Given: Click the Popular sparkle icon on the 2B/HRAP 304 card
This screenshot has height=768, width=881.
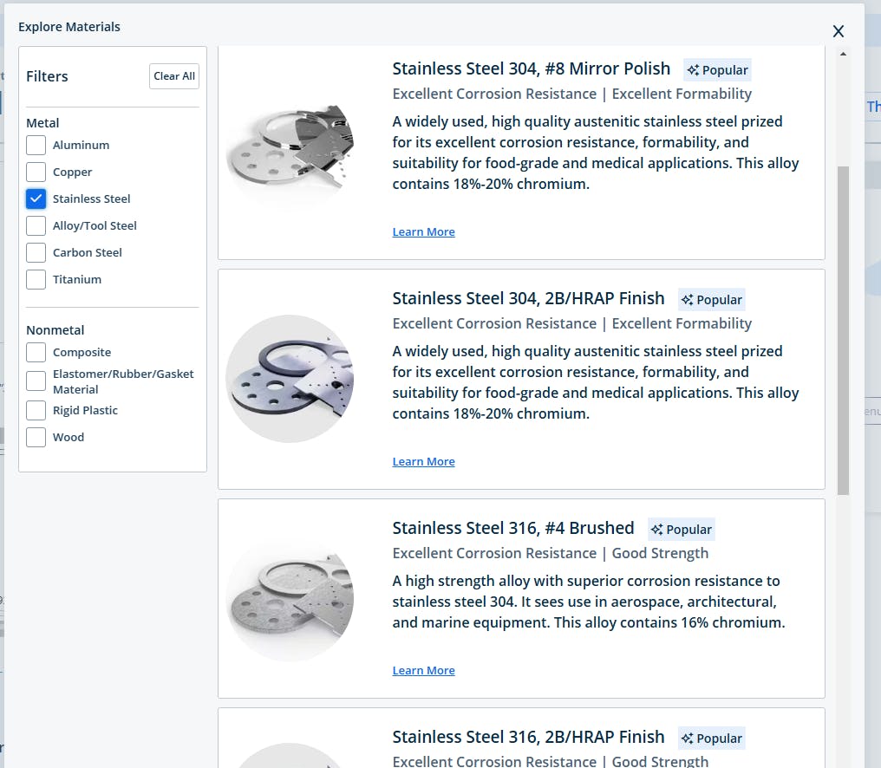Looking at the screenshot, I should (688, 299).
